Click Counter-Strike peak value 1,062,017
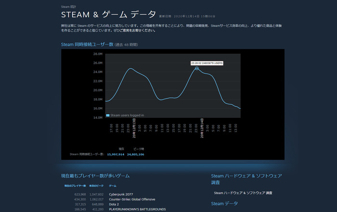This screenshot has height=212, width=337. pyautogui.click(x=96, y=200)
